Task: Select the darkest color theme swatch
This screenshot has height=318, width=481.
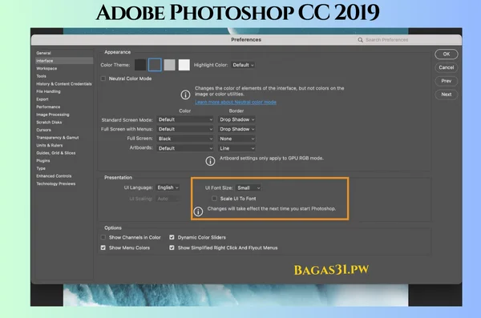Action: (x=140, y=65)
